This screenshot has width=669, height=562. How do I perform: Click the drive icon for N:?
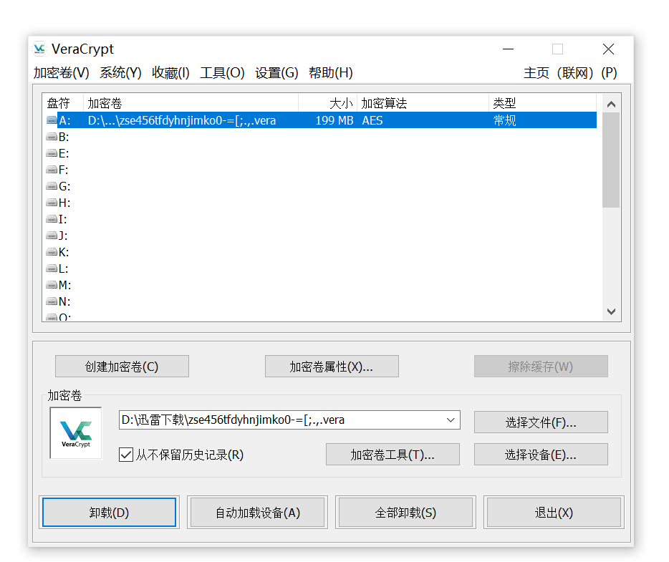click(x=52, y=301)
